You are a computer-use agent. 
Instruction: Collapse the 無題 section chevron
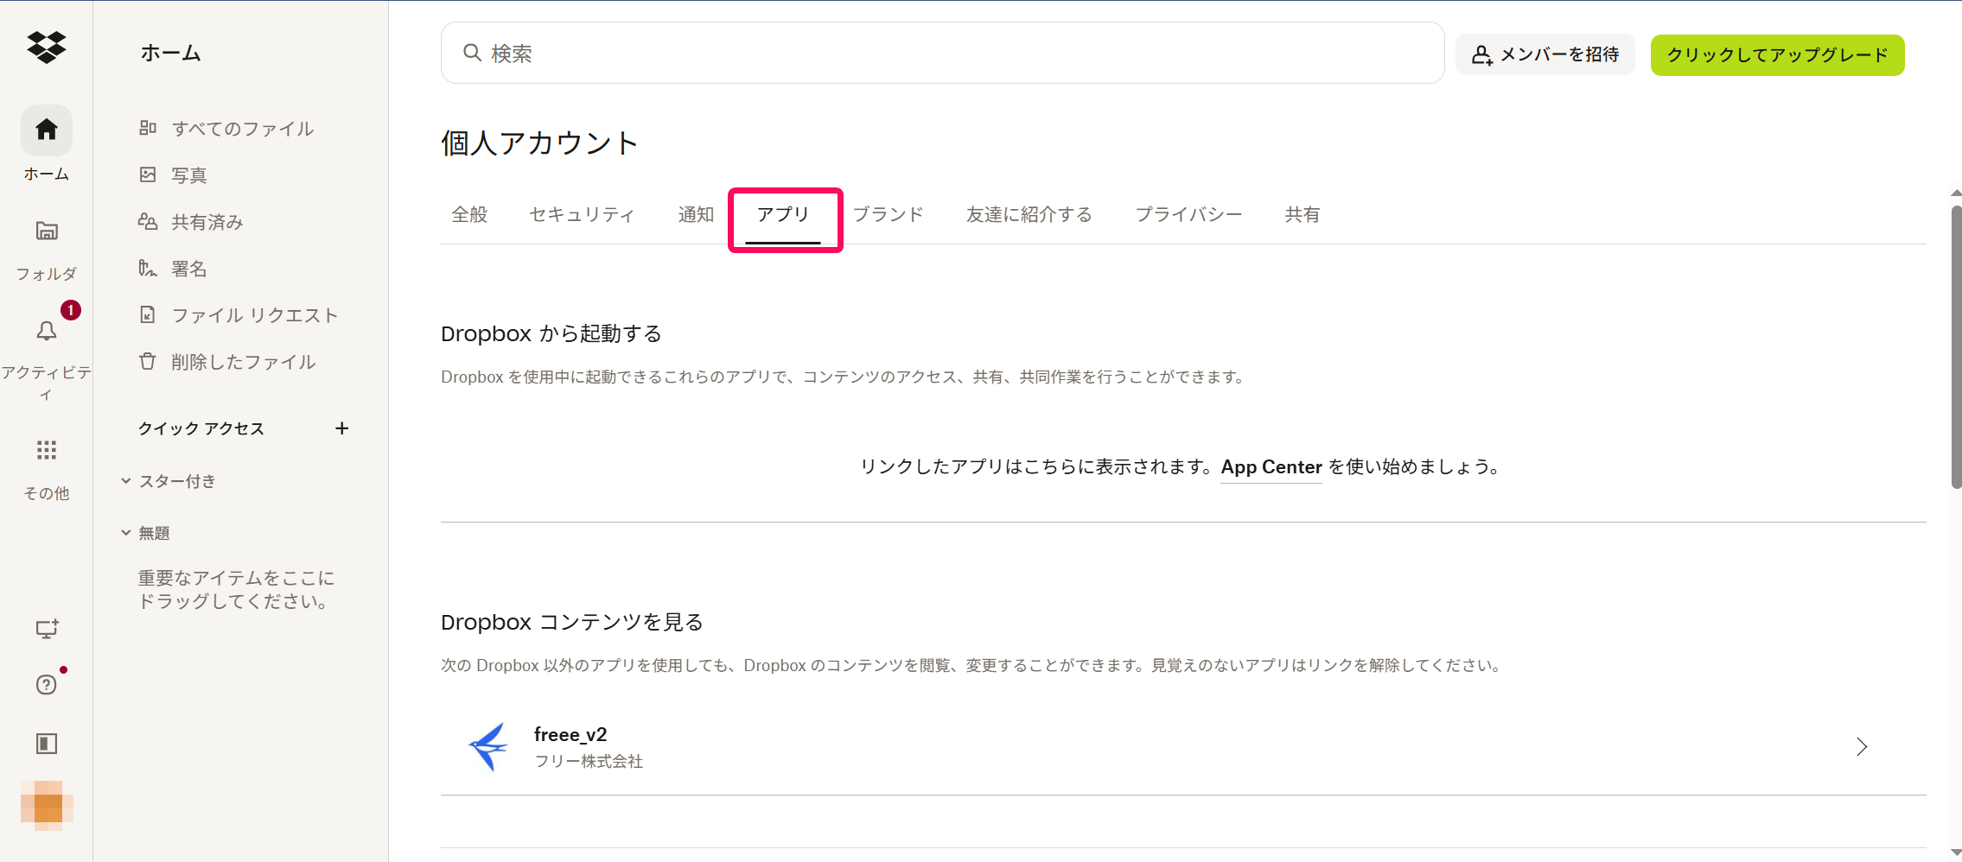[126, 532]
